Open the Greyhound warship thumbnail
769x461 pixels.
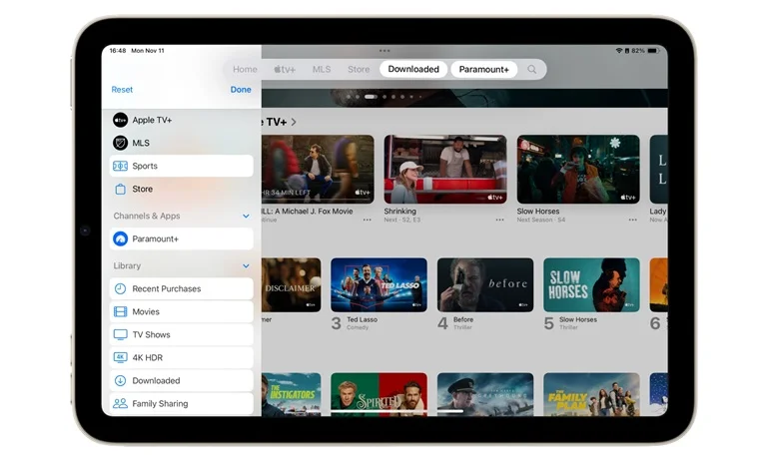tap(485, 395)
